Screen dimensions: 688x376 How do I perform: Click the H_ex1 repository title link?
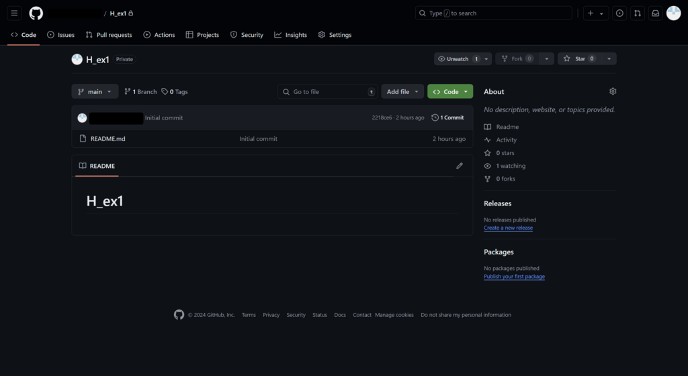(97, 60)
